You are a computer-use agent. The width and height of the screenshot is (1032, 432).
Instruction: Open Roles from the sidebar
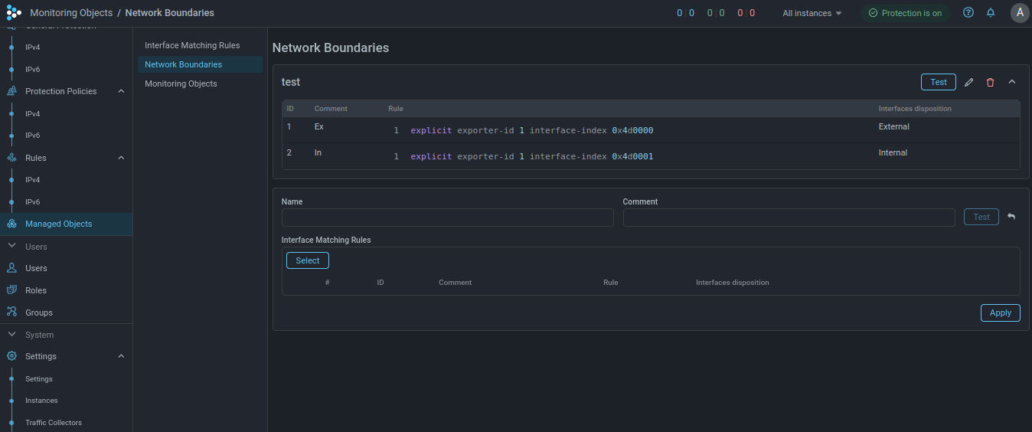(x=36, y=290)
